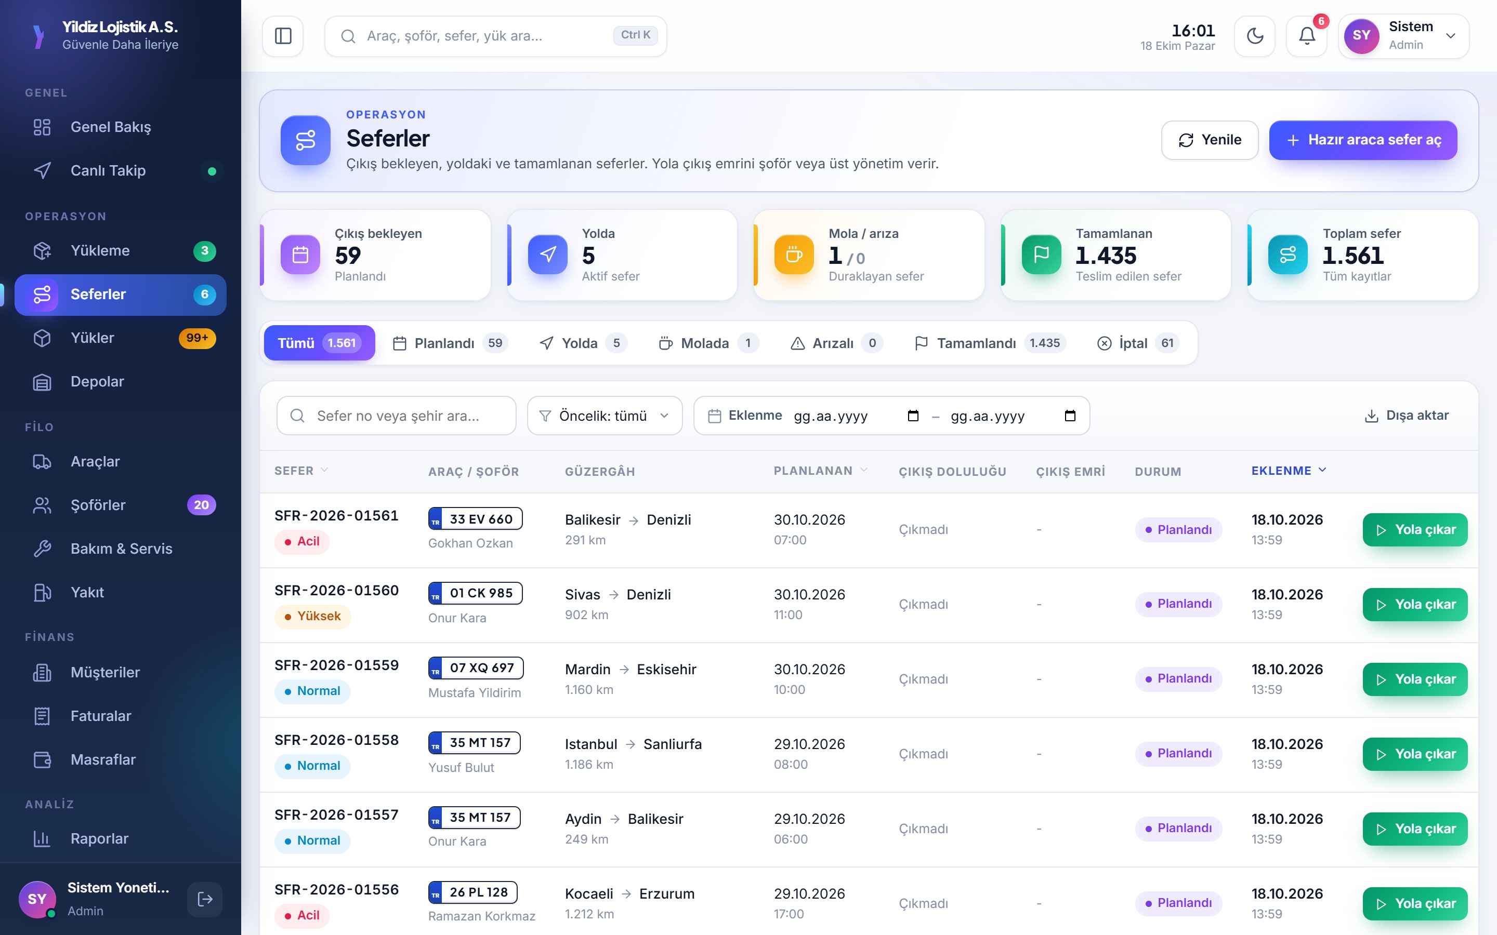The width and height of the screenshot is (1497, 935).
Task: Open Genel Bakış in sidebar
Action: point(121,127)
